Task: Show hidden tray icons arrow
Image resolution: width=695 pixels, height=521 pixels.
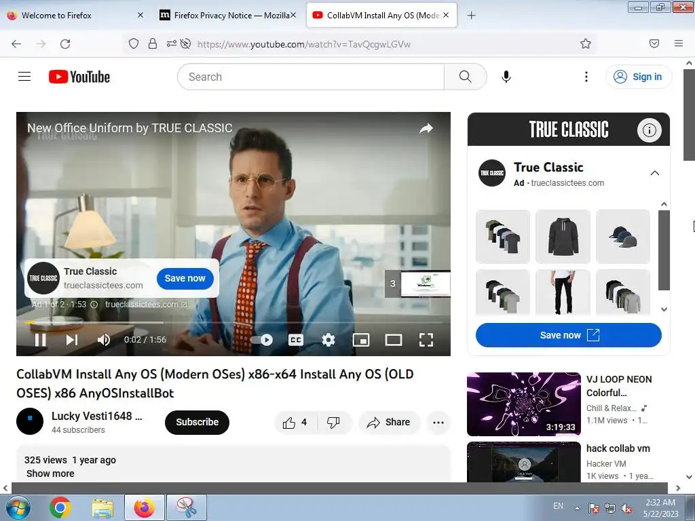Action: (577, 507)
